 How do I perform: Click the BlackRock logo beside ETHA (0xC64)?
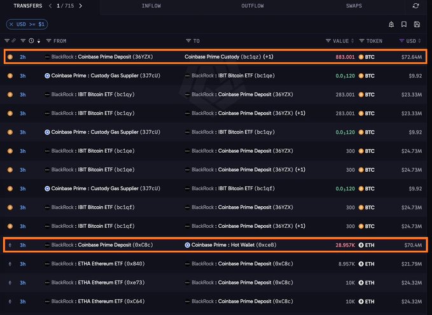click(47, 301)
